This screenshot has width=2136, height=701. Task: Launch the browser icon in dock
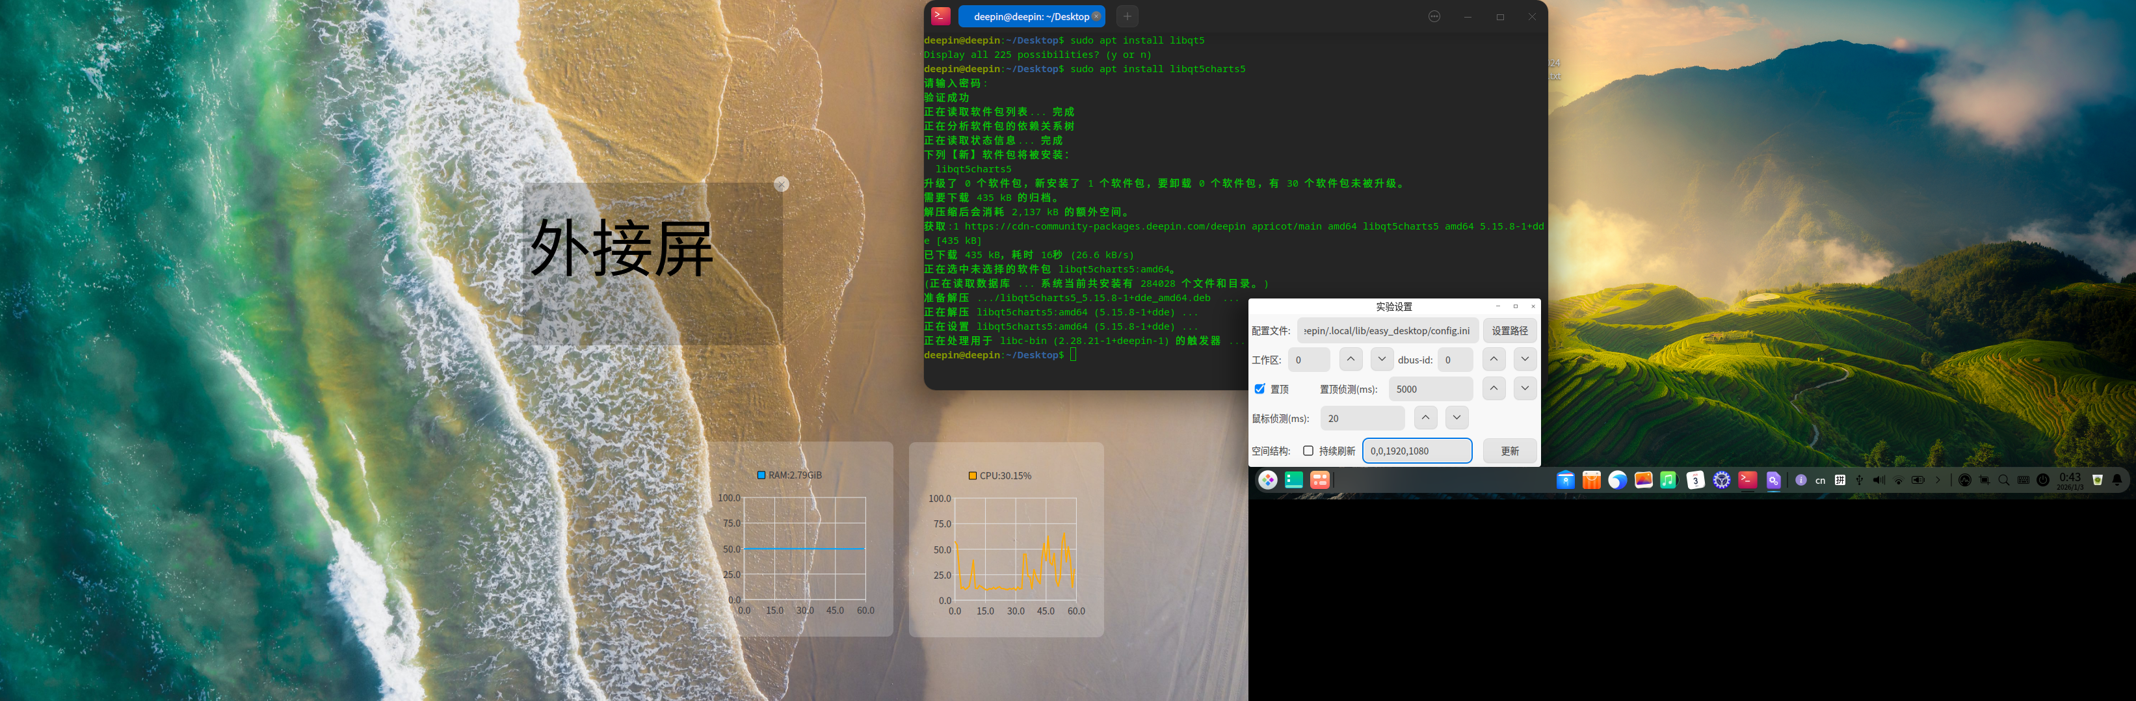click(x=1617, y=479)
